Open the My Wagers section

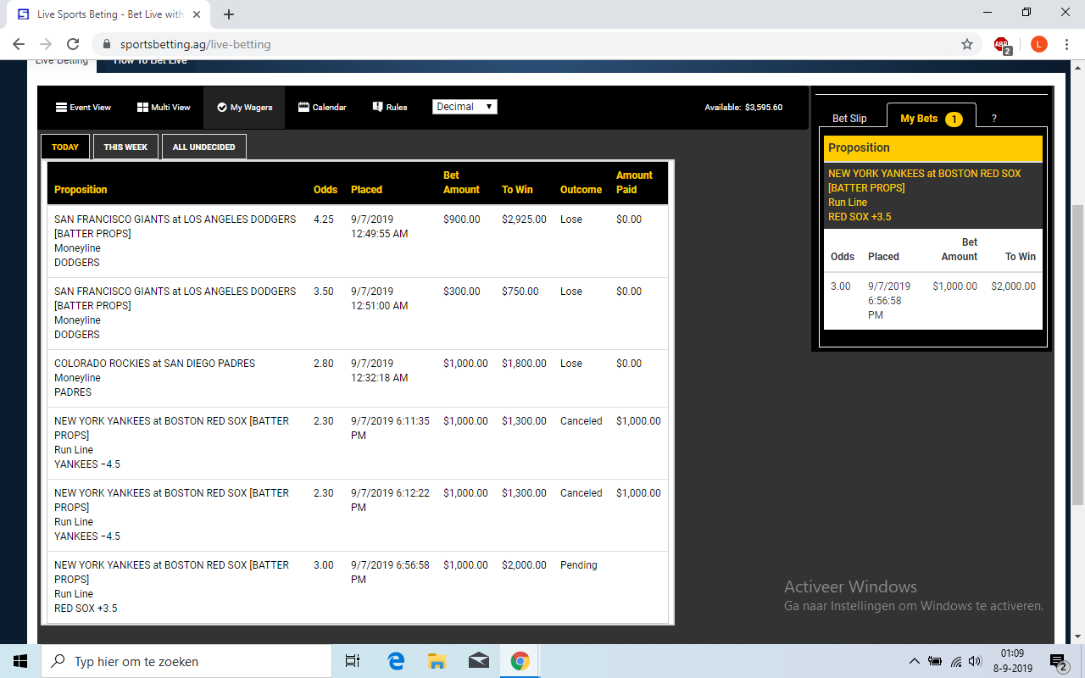tap(244, 108)
